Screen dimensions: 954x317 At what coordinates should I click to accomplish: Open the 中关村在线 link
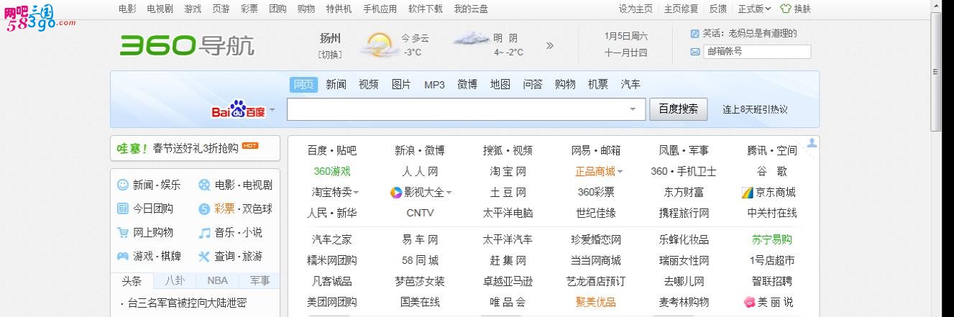tap(771, 213)
